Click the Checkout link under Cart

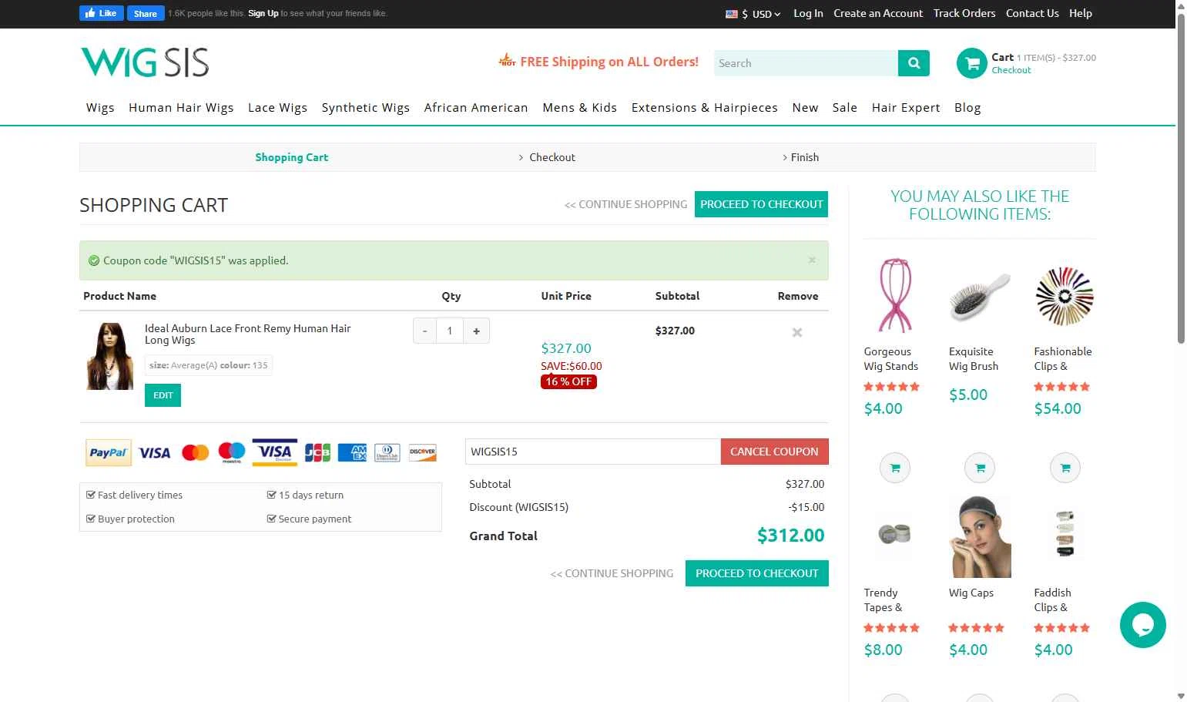[1011, 70]
